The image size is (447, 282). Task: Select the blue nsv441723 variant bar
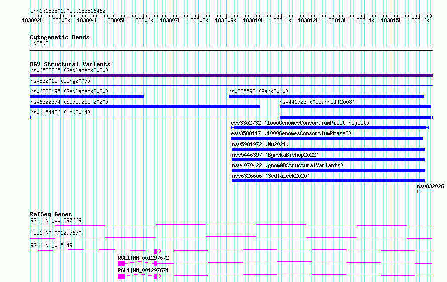[355, 107]
